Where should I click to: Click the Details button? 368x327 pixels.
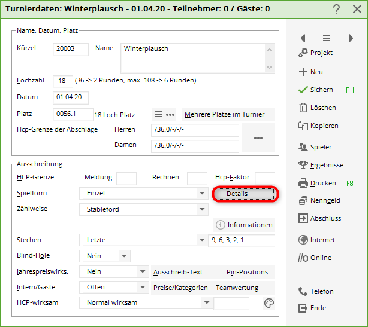pyautogui.click(x=245, y=194)
